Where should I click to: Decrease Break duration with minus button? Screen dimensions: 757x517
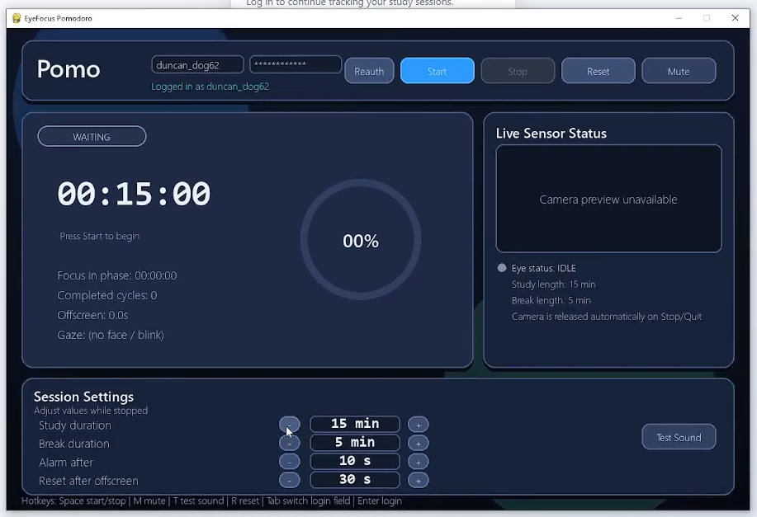pos(290,444)
